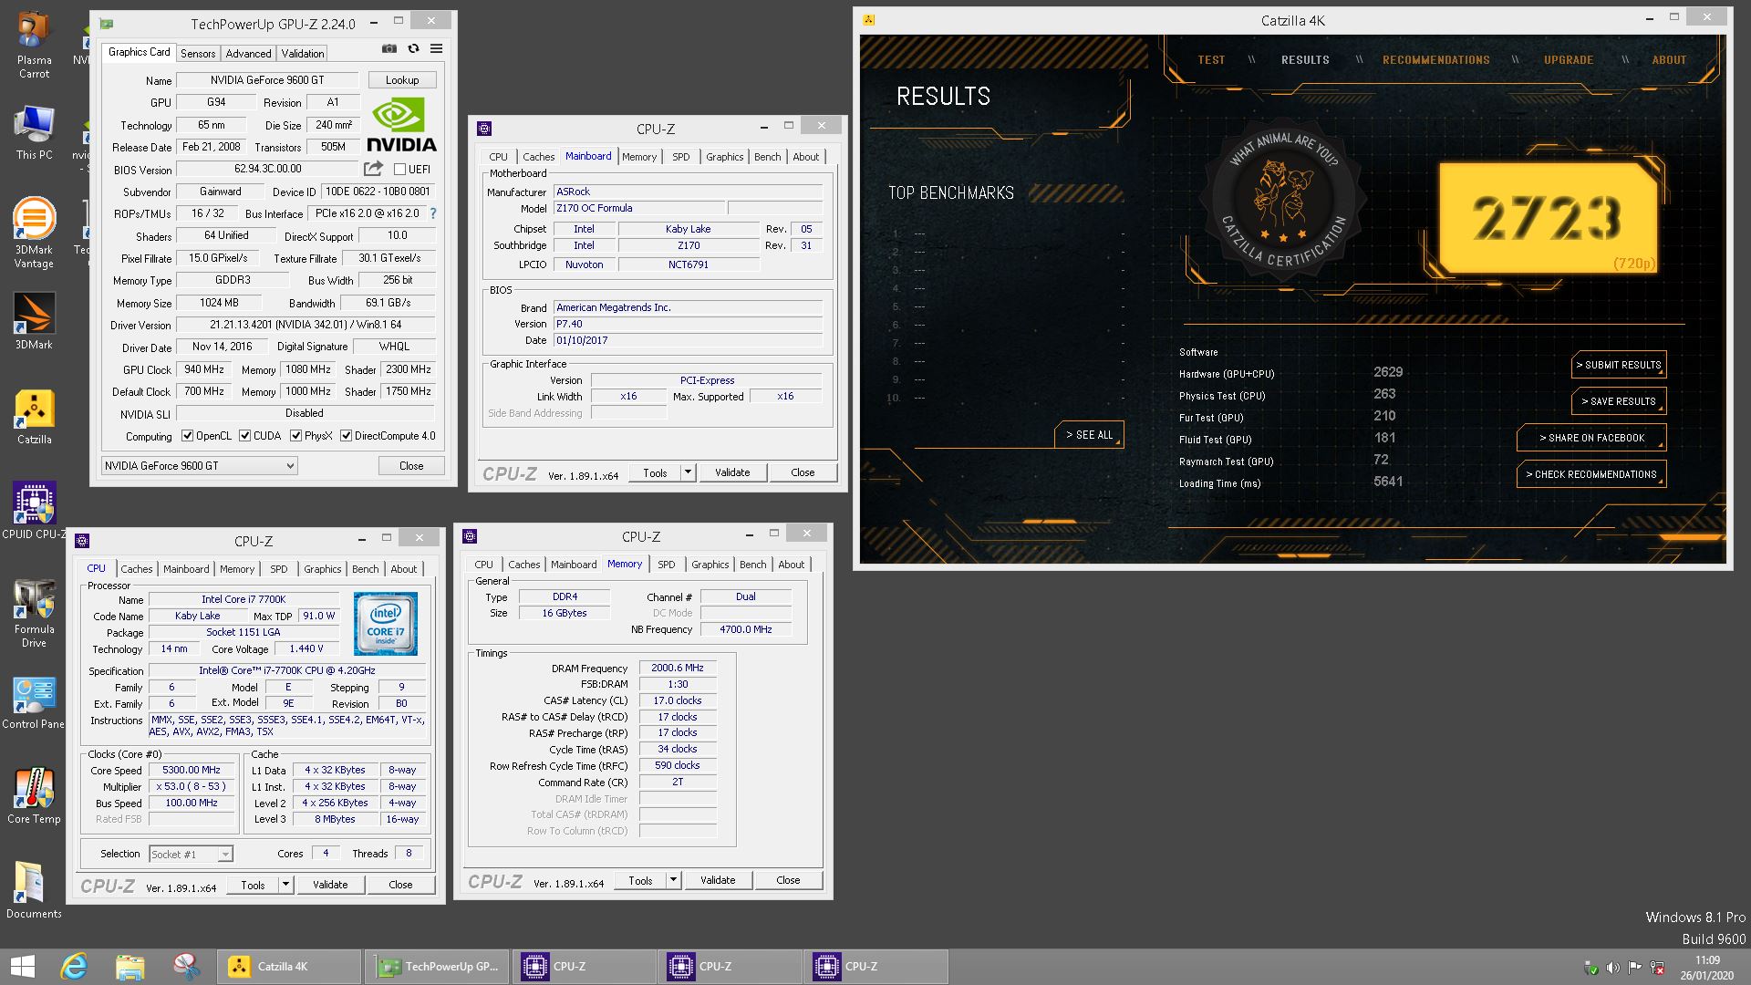The width and height of the screenshot is (1751, 985).
Task: Open Formula Drive desktop shortcut
Action: coord(34,613)
